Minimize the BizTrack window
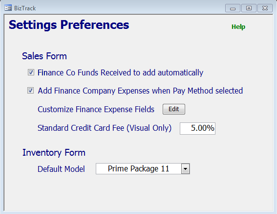 point(233,8)
